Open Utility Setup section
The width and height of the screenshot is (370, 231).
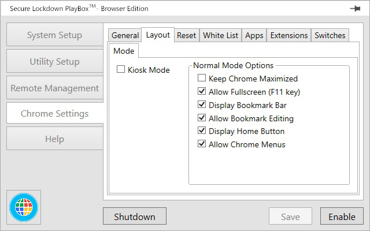(55, 62)
